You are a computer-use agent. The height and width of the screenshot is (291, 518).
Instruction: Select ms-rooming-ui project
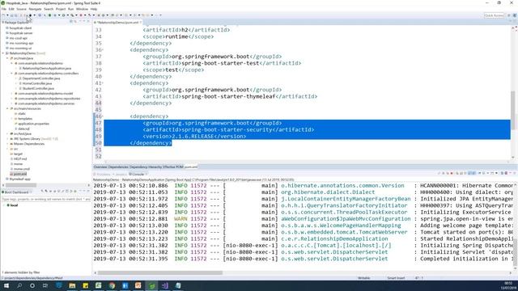[20, 48]
